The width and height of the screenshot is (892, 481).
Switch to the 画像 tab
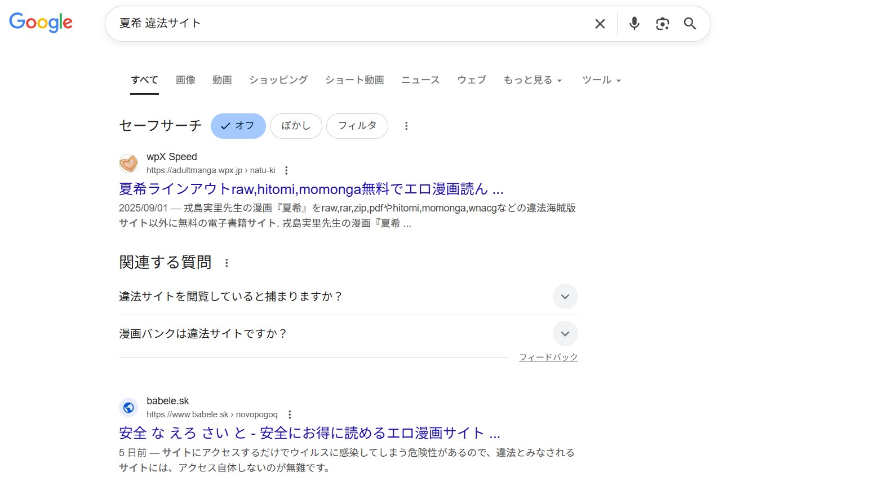pyautogui.click(x=185, y=80)
